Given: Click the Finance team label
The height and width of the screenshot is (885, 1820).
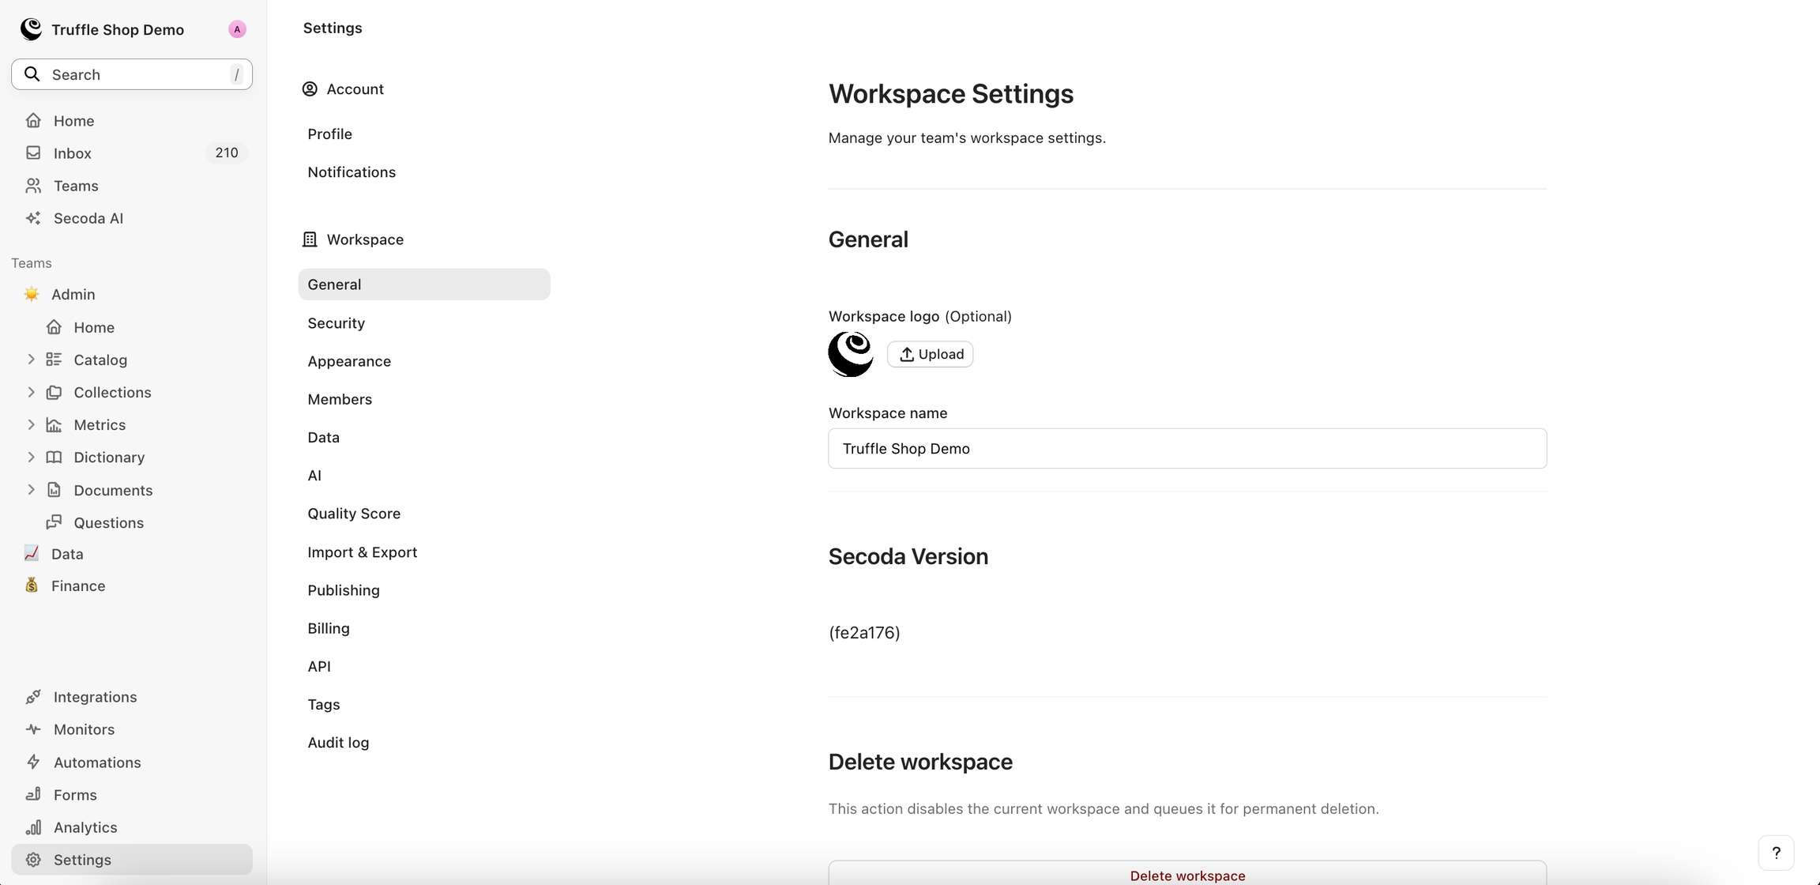Looking at the screenshot, I should (x=78, y=586).
